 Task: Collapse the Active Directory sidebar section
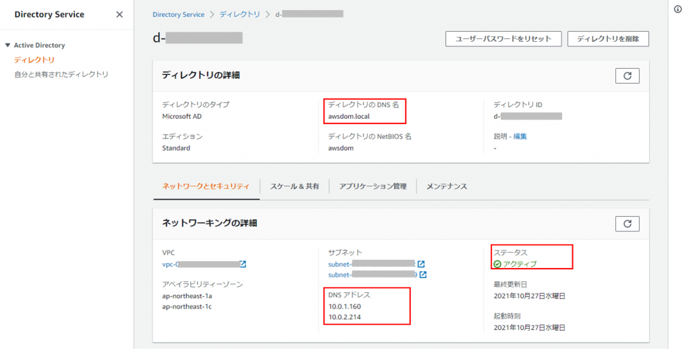pos(7,45)
